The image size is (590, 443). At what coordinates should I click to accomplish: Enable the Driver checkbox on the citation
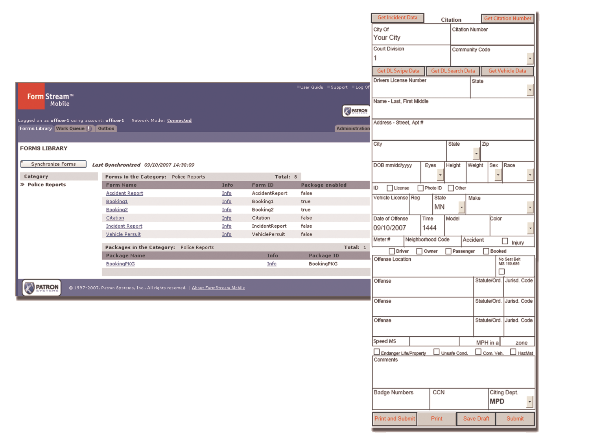point(392,251)
